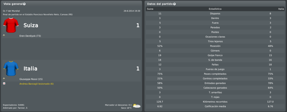Screen dimensions: 287x112
Task: Click scorer Eren Derdiyok (73)
Action: (30, 36)
